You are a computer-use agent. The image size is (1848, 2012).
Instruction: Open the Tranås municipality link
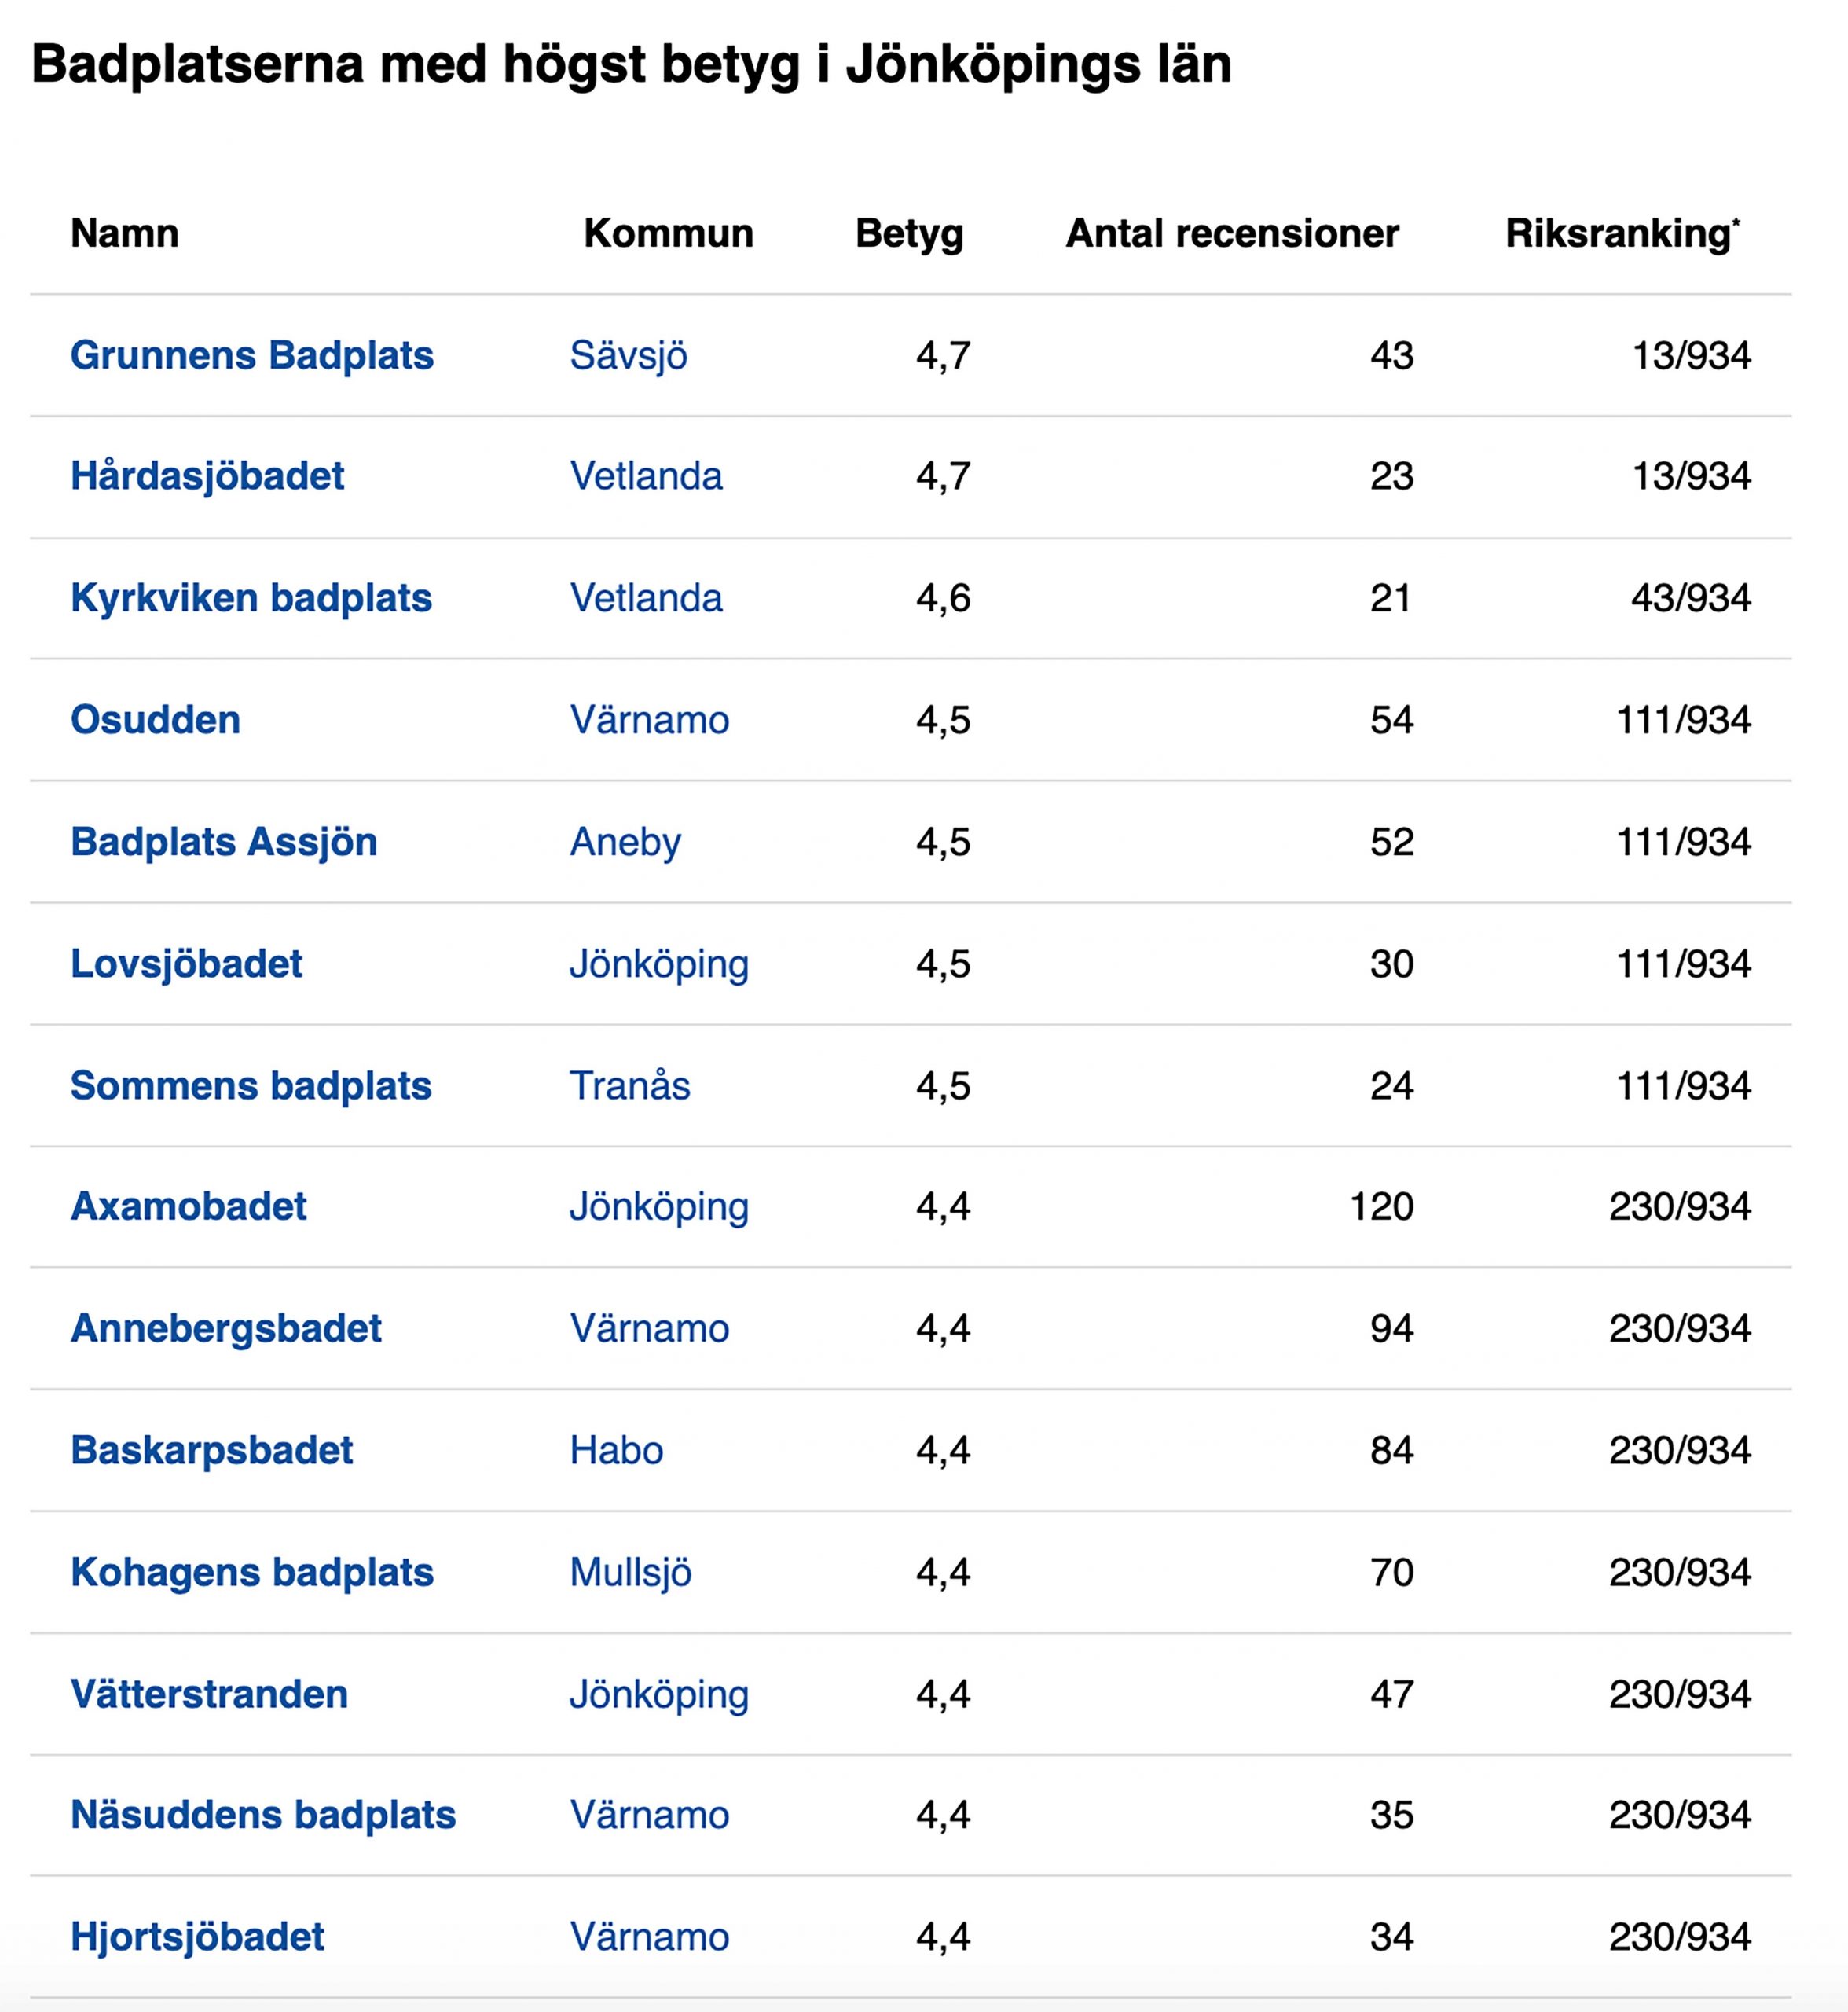click(x=630, y=1086)
